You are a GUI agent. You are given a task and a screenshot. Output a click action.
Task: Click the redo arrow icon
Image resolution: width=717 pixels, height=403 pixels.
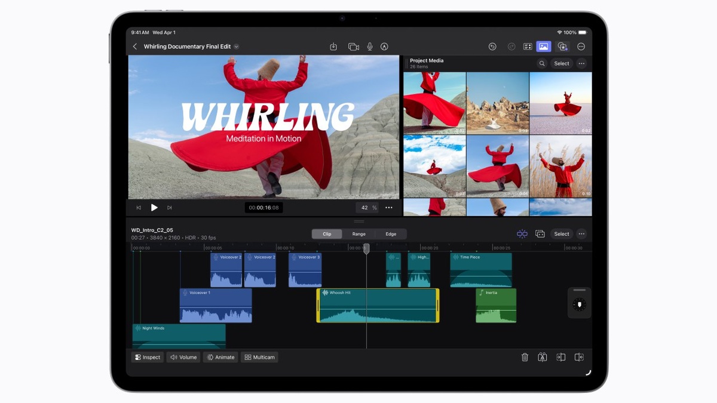coord(511,47)
